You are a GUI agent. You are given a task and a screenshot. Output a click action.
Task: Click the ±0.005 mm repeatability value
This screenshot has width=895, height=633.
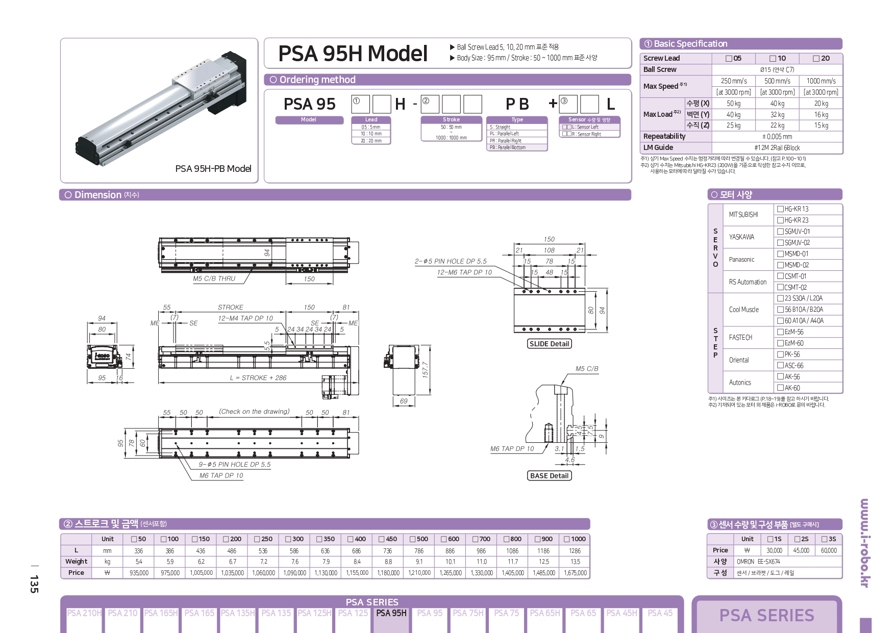(777, 137)
